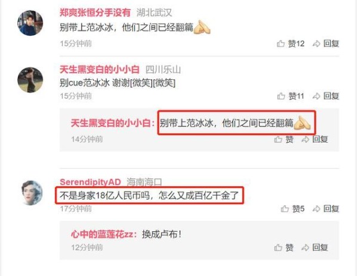Like the comment with 赞12

point(291,43)
